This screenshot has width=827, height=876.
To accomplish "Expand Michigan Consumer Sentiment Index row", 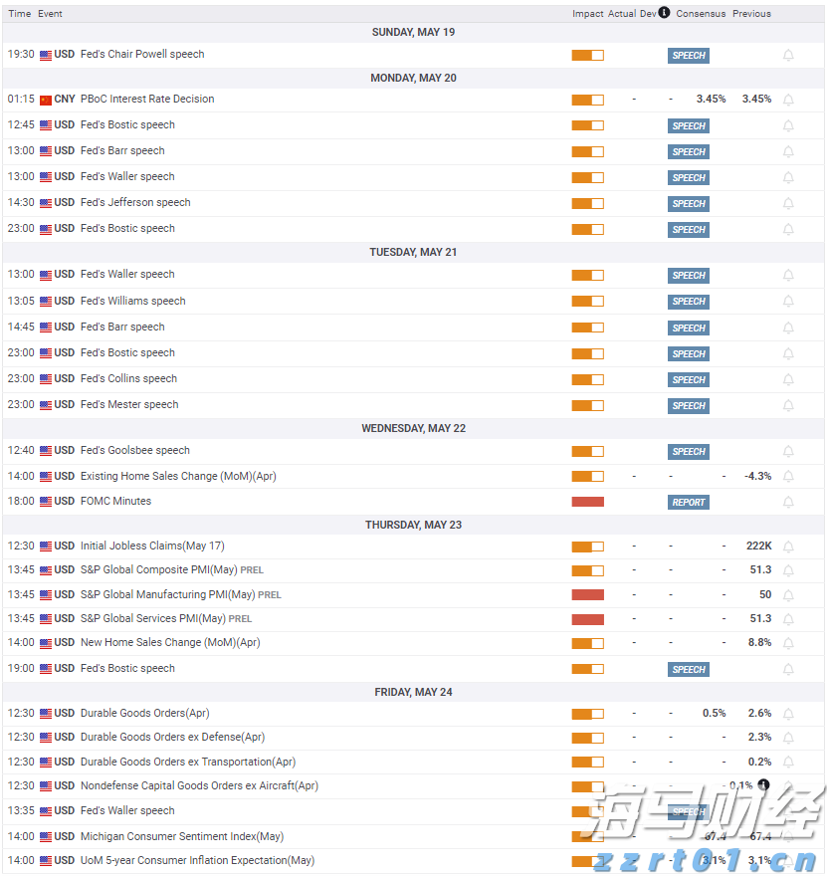I will coord(181,837).
